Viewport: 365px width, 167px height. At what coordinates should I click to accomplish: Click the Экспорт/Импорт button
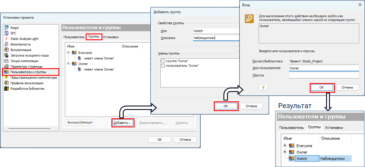(x=79, y=123)
